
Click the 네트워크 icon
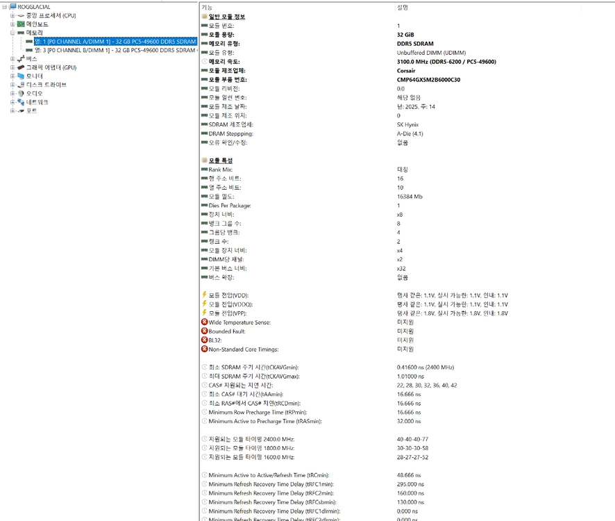(x=21, y=102)
